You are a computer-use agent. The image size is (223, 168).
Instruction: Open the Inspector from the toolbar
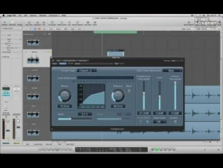pos(5,23)
